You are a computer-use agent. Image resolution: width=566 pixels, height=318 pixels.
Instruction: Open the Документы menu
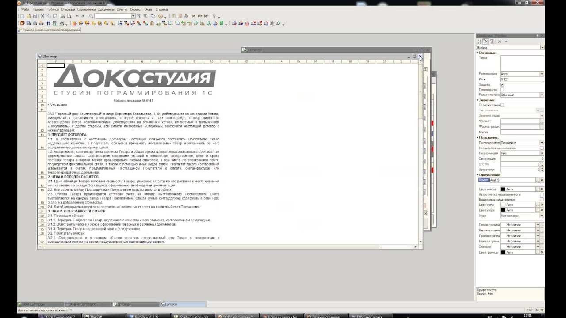106,9
